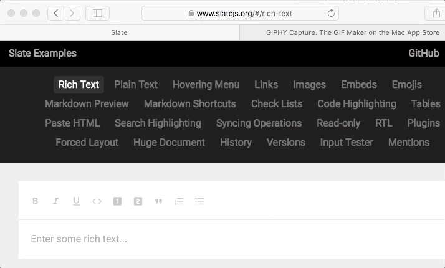
Task: Switch to the GIPHY Capture browser tab
Action: [343, 32]
